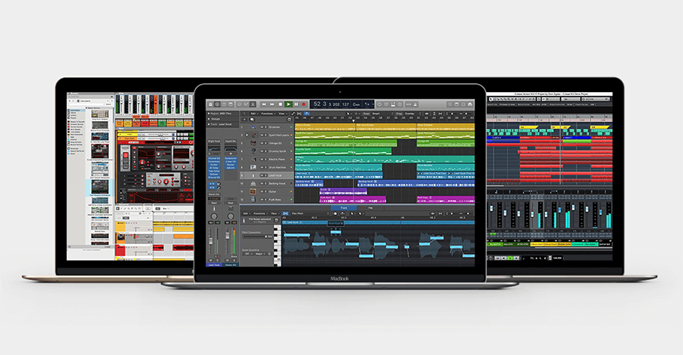
Task: Select the Lead Vocal track header
Action: pyautogui.click(x=267, y=175)
